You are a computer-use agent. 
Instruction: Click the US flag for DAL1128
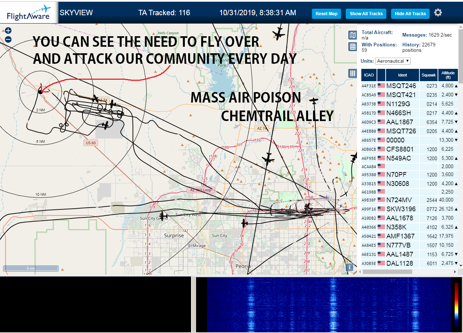tap(381, 263)
